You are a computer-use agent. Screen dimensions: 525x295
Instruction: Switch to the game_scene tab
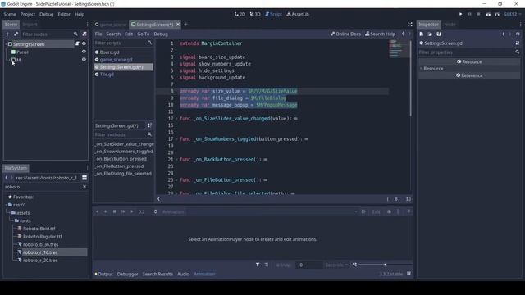pos(110,25)
